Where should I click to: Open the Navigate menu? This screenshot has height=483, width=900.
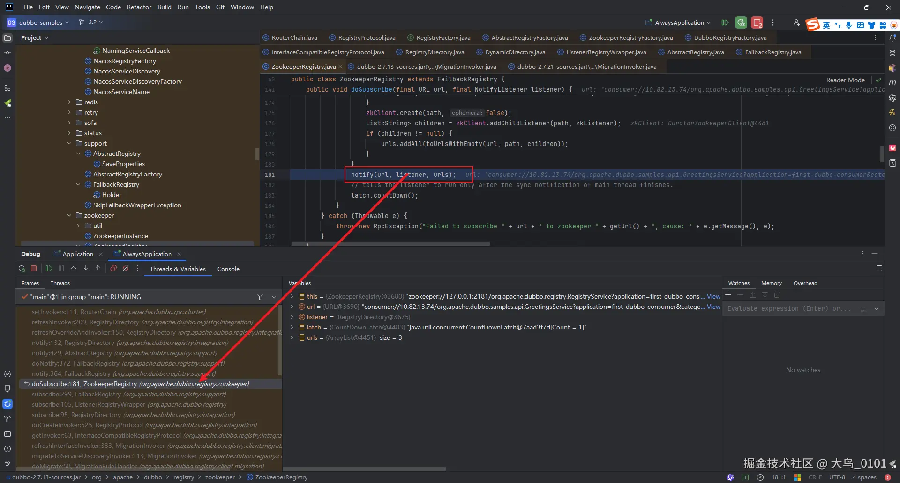(87, 7)
